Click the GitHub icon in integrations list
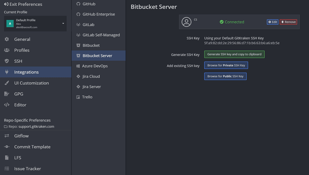 [x=78, y=4]
